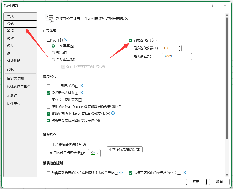Toggle 公式记忆式键入 checkbox
This screenshot has height=189, width=233.
coord(48,93)
